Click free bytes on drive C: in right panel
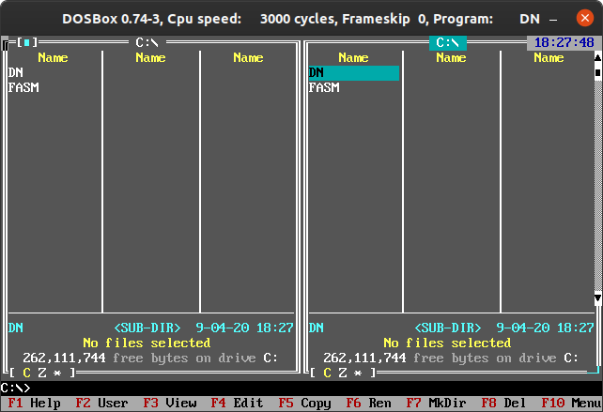603x412 pixels. (x=451, y=358)
